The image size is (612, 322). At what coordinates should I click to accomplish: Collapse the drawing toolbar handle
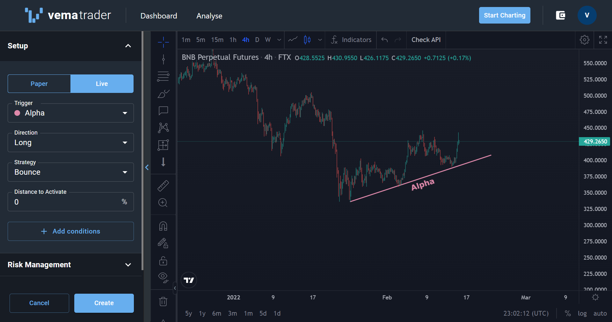(175, 288)
